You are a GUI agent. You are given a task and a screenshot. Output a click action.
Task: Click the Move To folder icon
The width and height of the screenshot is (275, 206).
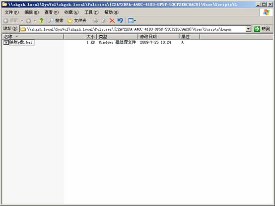tap(95, 21)
